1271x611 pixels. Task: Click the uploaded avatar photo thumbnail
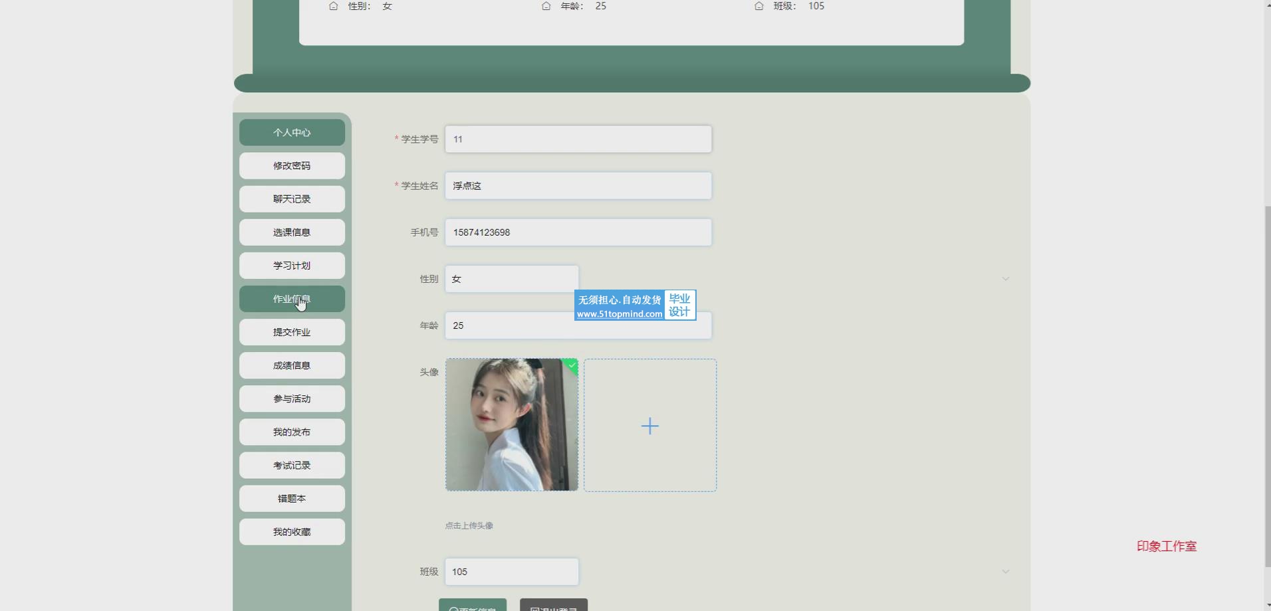511,425
